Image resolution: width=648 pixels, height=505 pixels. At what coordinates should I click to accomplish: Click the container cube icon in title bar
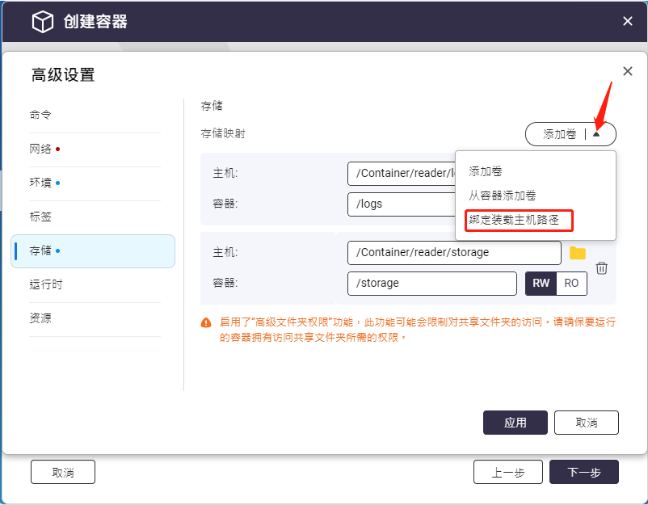43,22
